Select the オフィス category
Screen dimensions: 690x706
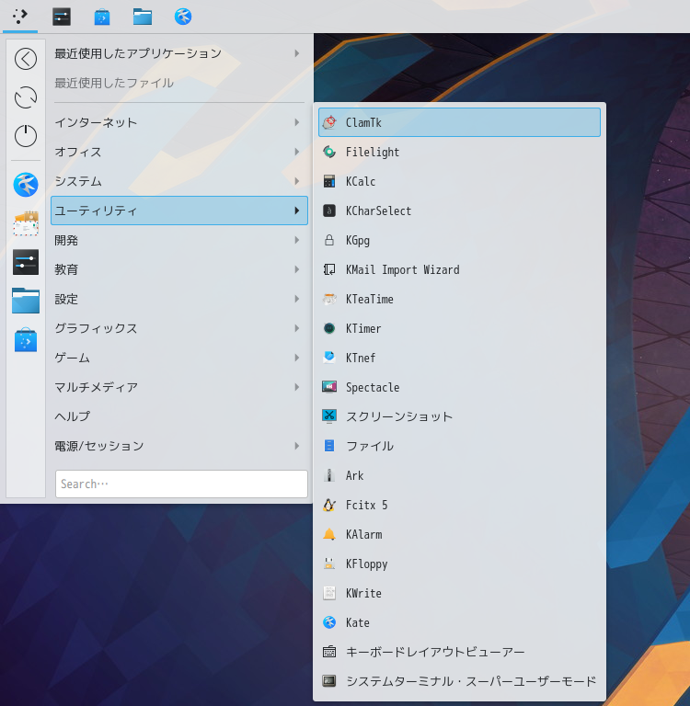(x=179, y=153)
